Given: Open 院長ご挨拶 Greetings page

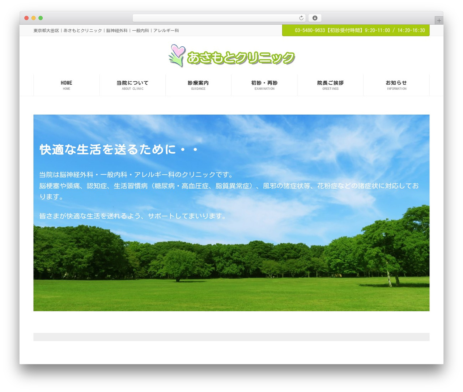Looking at the screenshot, I should click(330, 85).
